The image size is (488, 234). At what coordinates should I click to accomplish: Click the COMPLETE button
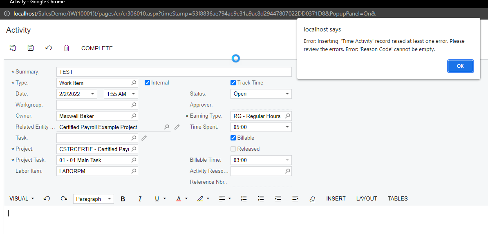point(97,48)
